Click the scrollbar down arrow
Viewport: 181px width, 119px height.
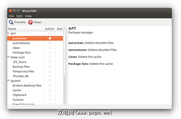coord(65,103)
